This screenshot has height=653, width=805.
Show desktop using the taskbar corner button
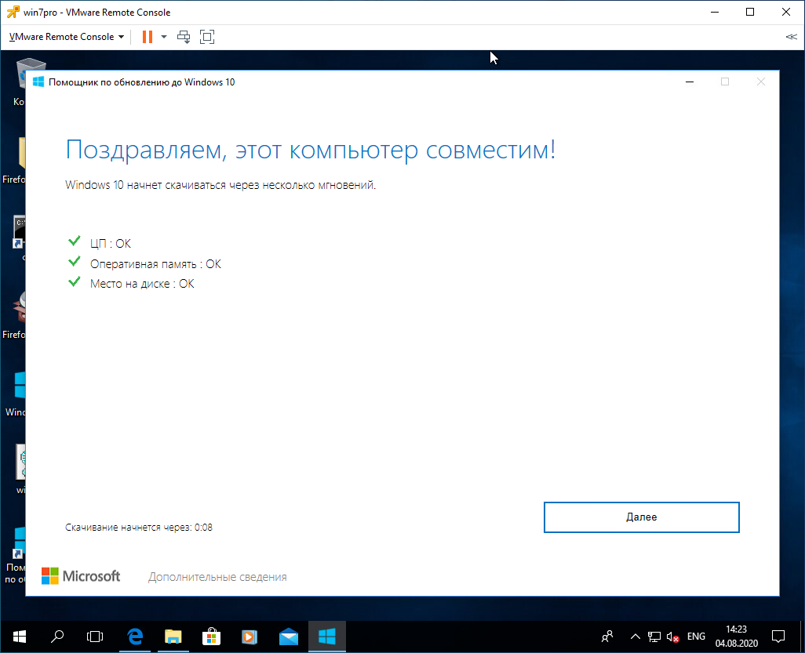point(802,637)
